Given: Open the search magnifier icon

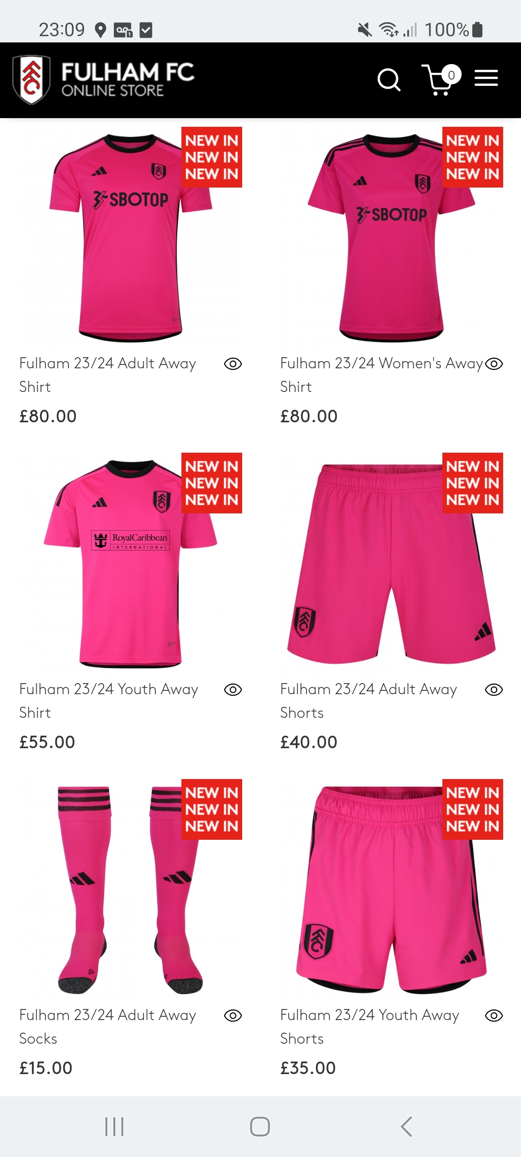Looking at the screenshot, I should (389, 80).
